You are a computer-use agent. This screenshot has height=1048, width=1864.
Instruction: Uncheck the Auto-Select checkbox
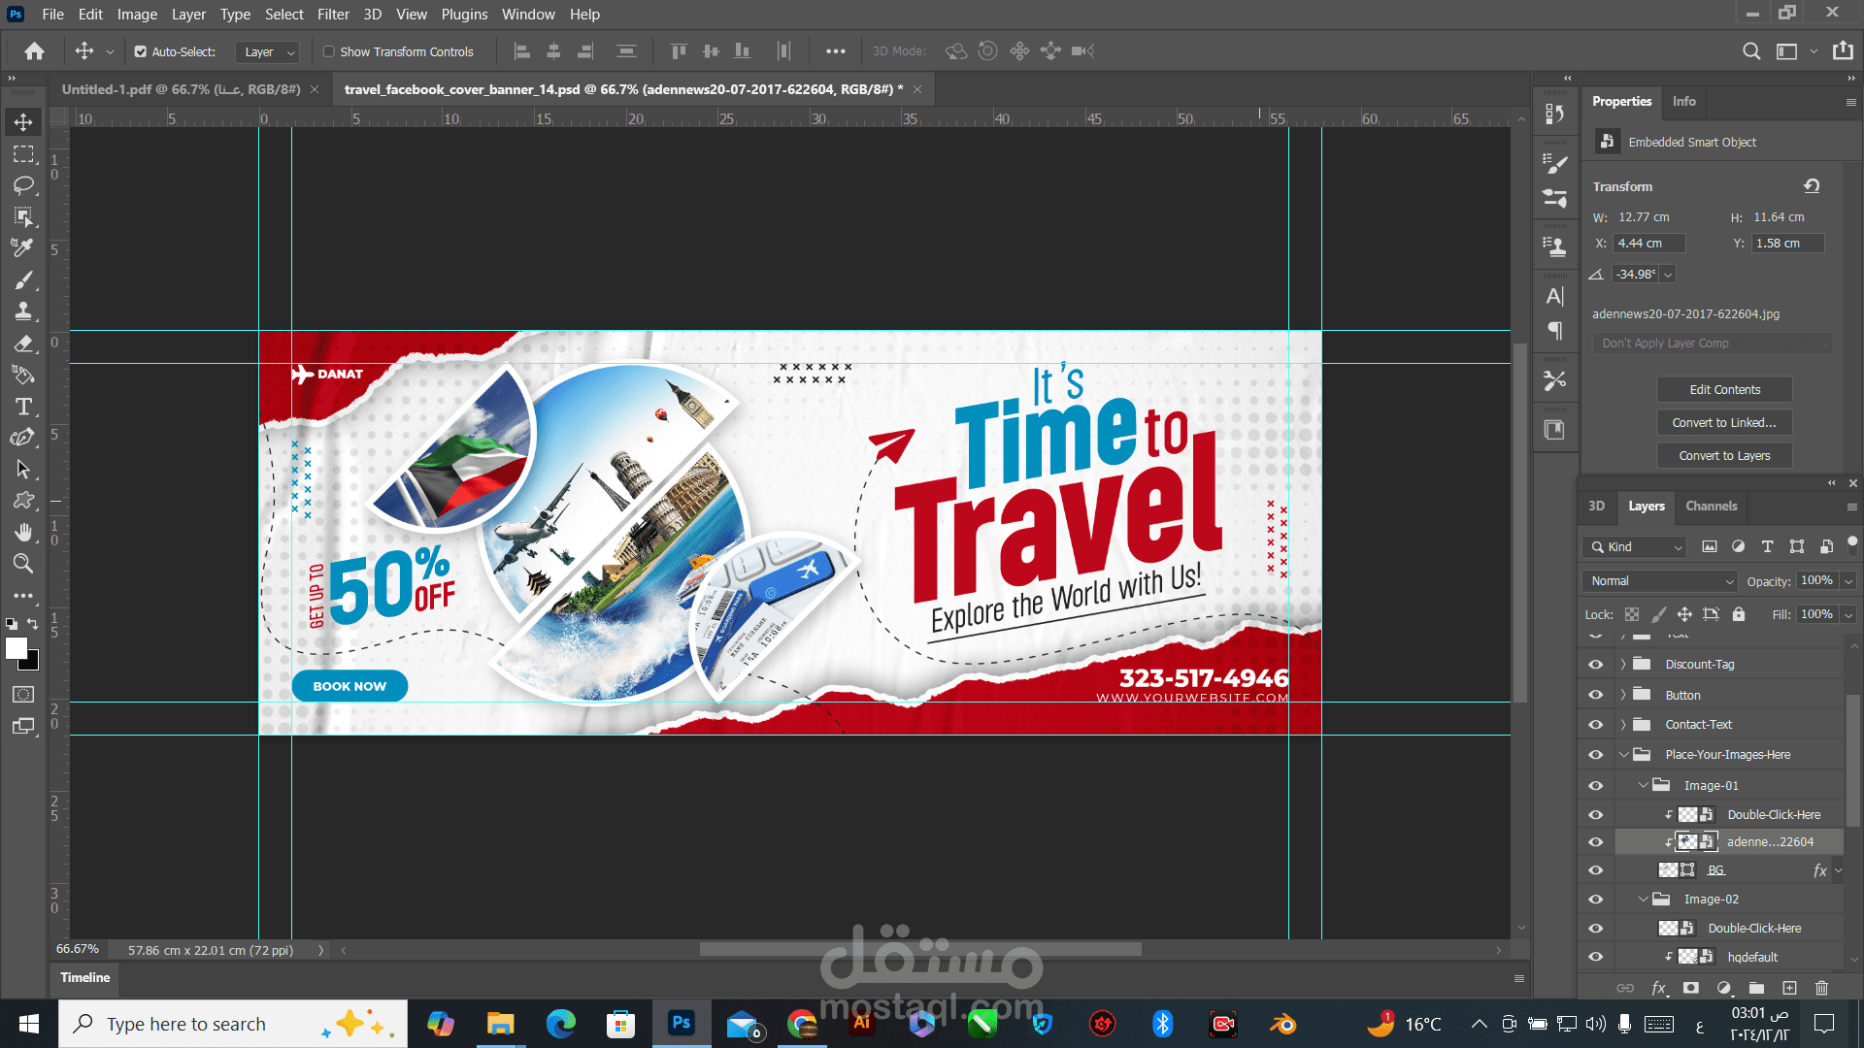(x=141, y=51)
